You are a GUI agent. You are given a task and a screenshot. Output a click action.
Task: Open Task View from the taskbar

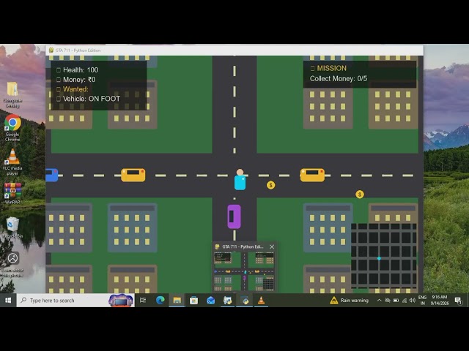tap(143, 301)
